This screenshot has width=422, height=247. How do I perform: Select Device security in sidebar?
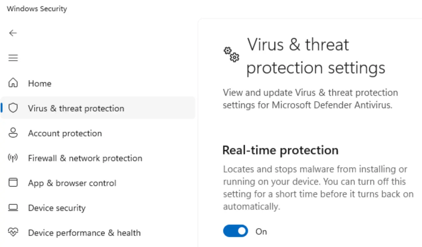[57, 208]
